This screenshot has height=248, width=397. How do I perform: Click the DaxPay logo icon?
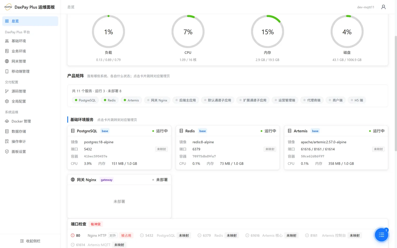pos(8,7)
